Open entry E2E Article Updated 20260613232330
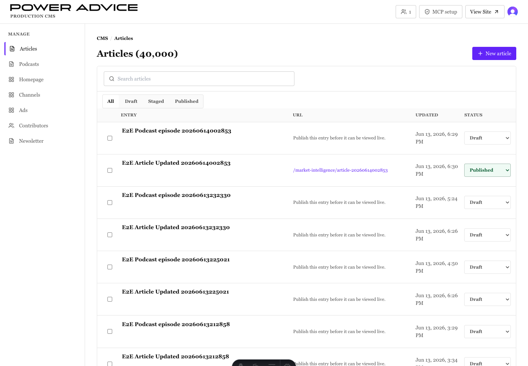The image size is (528, 366). (176, 227)
